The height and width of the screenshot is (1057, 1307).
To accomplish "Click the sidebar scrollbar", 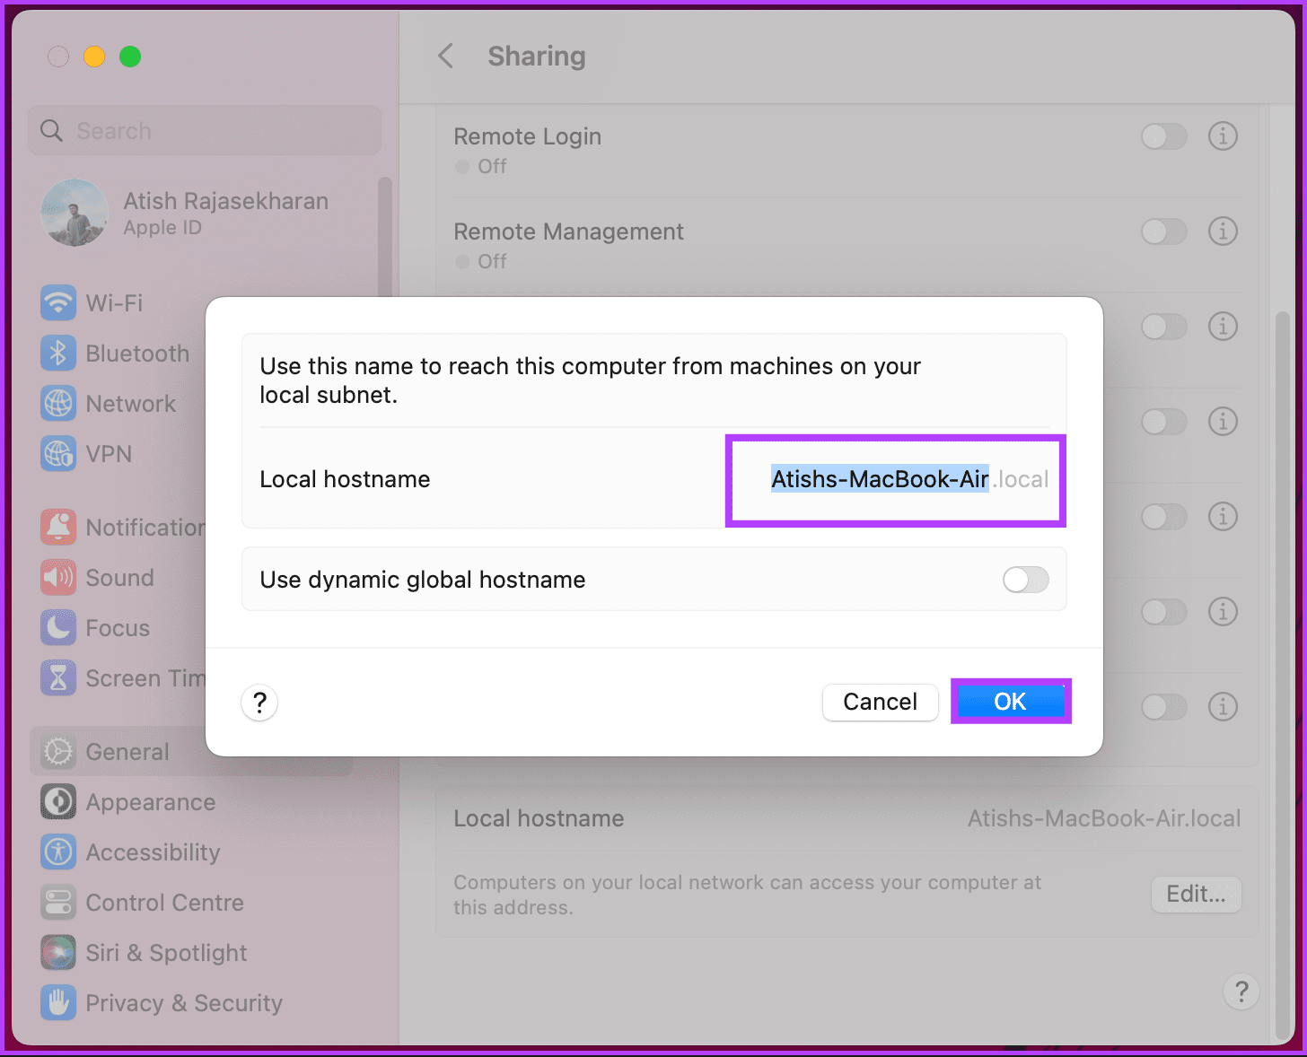I will click(x=385, y=238).
